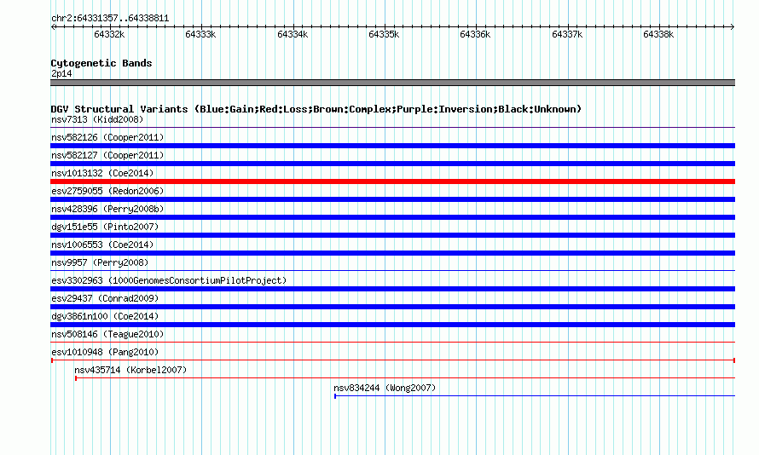
Task: Open variant nsv9957 (Perry2008) label
Action: coord(100,262)
